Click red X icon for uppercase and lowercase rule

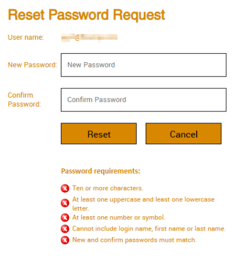pyautogui.click(x=65, y=203)
